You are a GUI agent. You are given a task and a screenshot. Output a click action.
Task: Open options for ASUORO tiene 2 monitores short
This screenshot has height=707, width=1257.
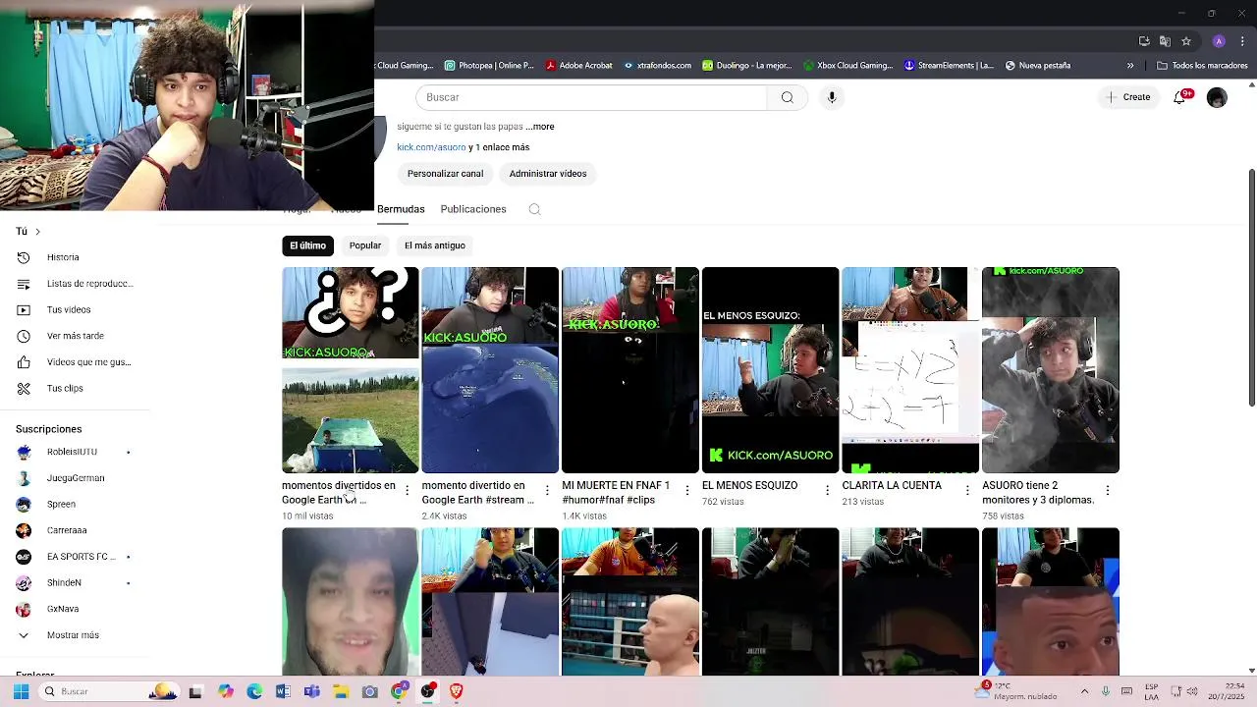(x=1108, y=490)
